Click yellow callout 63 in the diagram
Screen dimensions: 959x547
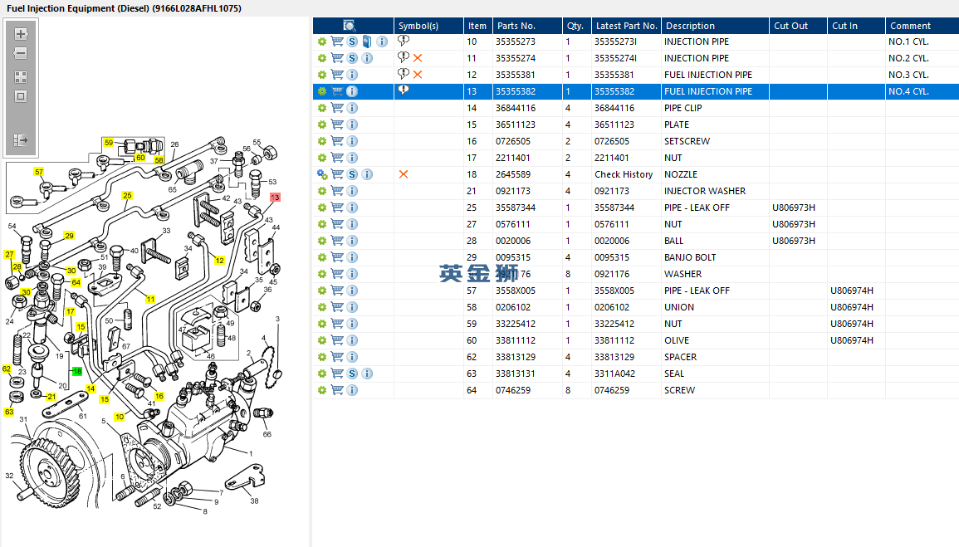[9, 412]
